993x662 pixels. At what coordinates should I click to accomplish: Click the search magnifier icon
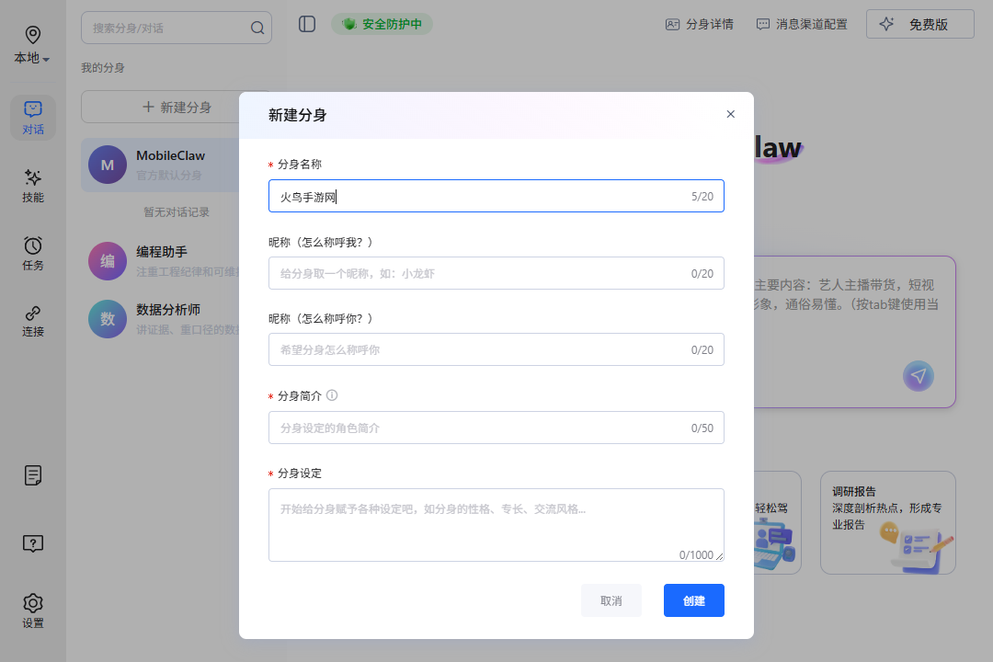pos(257,28)
